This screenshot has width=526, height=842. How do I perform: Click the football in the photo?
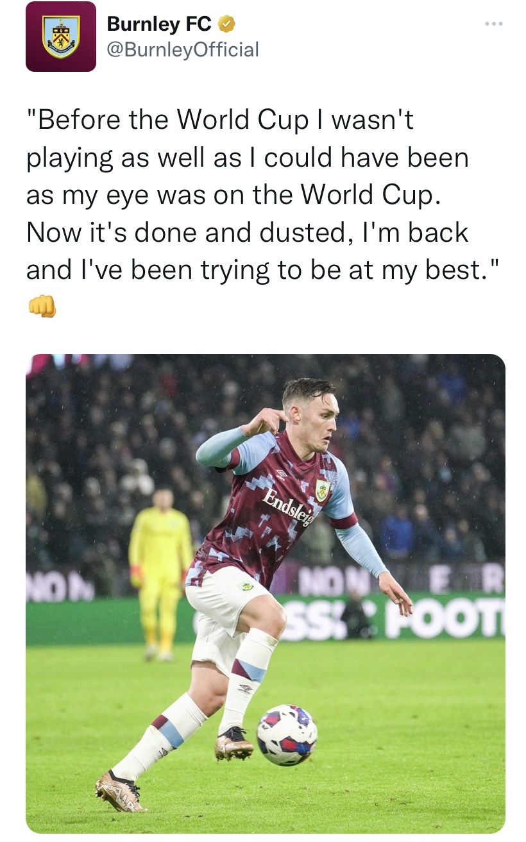pos(287,735)
